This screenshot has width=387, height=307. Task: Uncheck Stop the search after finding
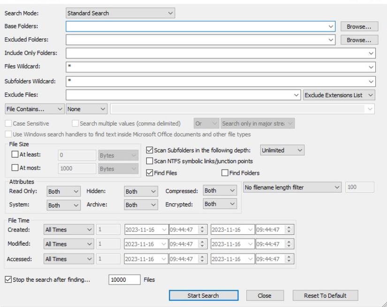8,279
